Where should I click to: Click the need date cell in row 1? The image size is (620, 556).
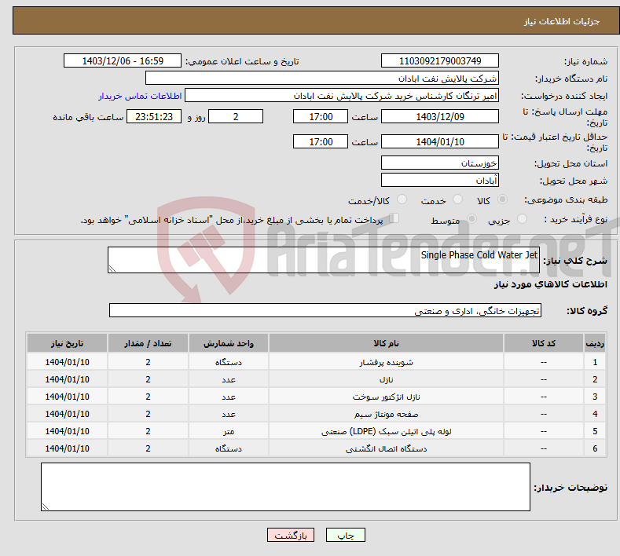(68, 362)
